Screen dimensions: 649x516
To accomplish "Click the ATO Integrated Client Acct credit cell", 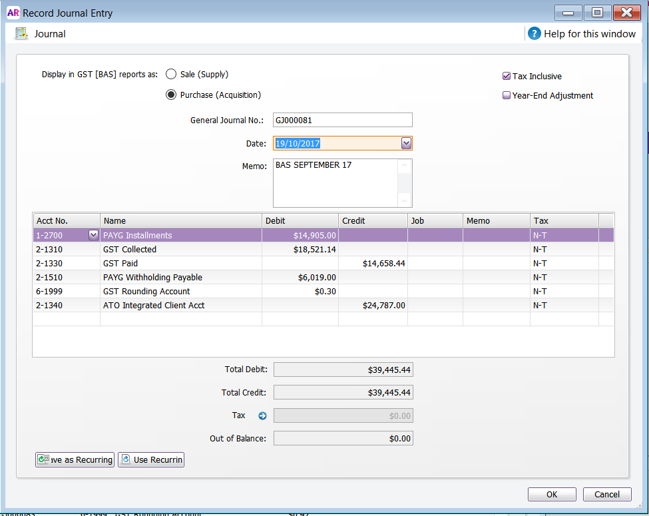I will pos(373,305).
